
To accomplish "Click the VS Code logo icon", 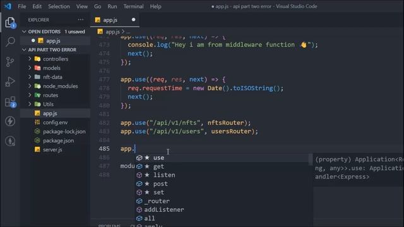I will (8, 6).
